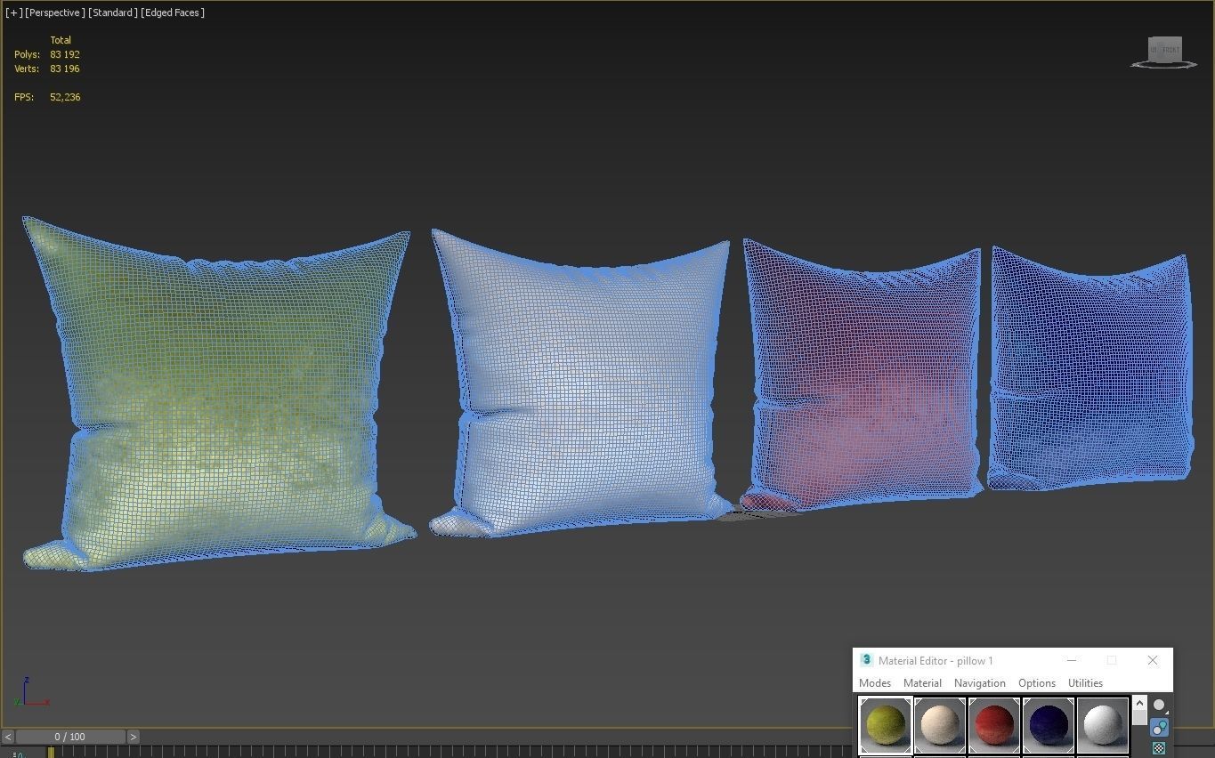Screen dimensions: 1215x758
Task: Minimize the Material Editor window
Action: tap(1072, 660)
